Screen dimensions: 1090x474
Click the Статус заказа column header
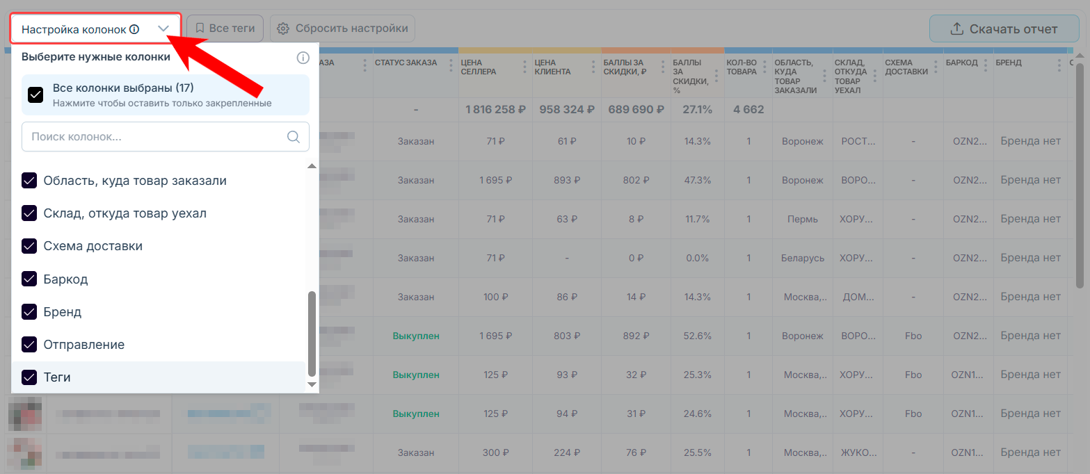(x=406, y=63)
